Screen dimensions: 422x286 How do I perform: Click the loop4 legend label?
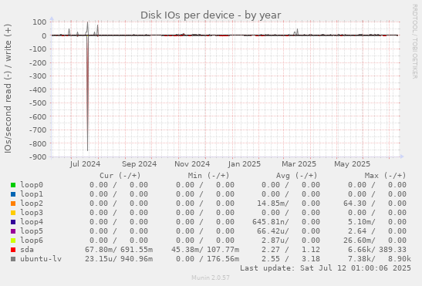coord(32,222)
